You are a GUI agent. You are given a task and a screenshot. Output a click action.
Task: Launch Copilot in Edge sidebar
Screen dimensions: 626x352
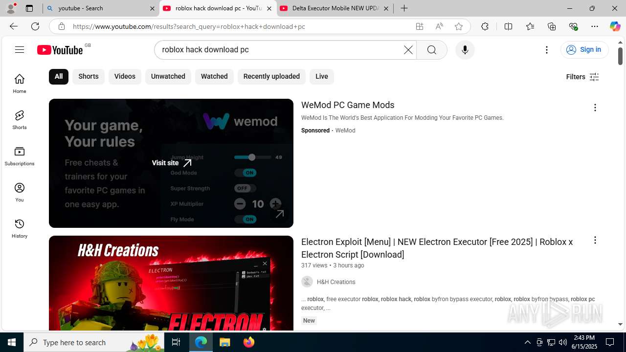(x=615, y=26)
